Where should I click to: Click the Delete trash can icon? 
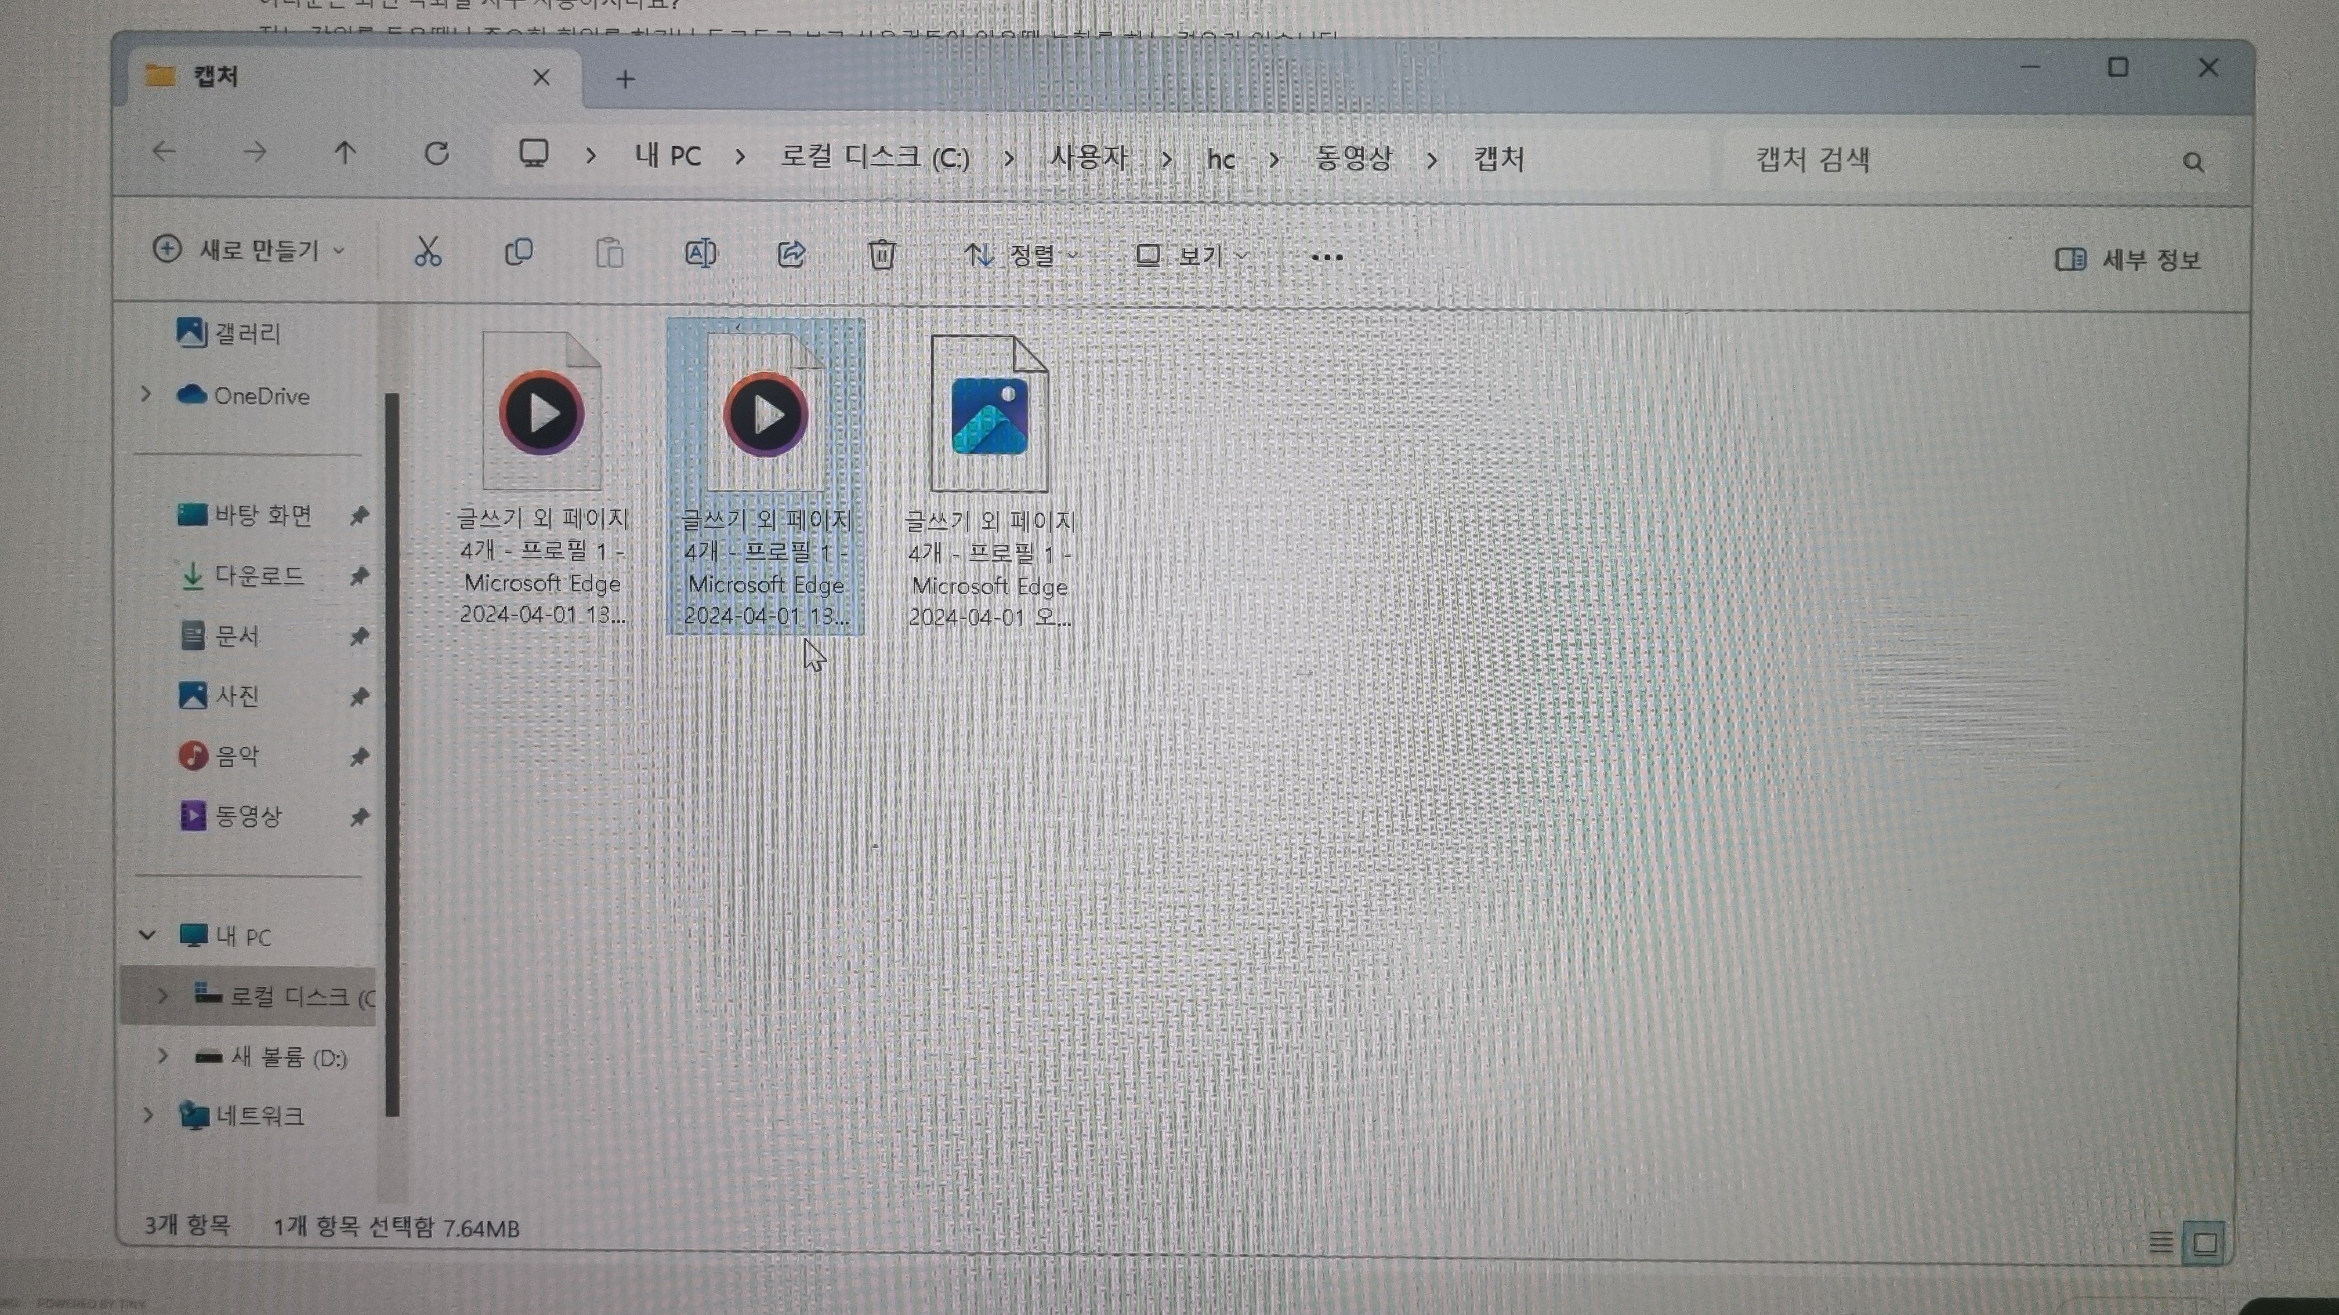click(882, 255)
